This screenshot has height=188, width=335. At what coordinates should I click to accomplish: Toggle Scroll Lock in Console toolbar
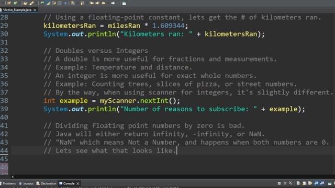(305, 183)
